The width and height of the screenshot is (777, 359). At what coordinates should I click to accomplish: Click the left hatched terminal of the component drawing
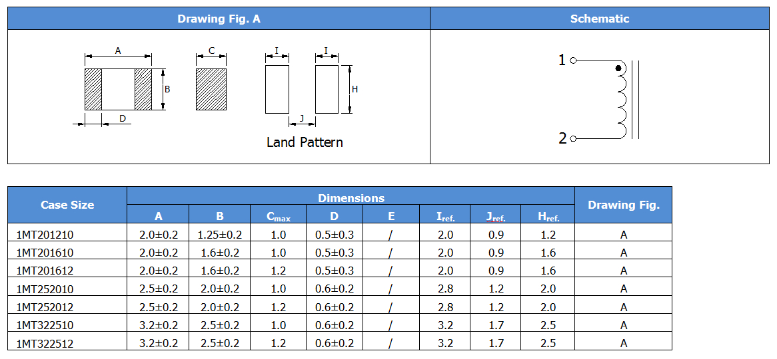(x=93, y=89)
